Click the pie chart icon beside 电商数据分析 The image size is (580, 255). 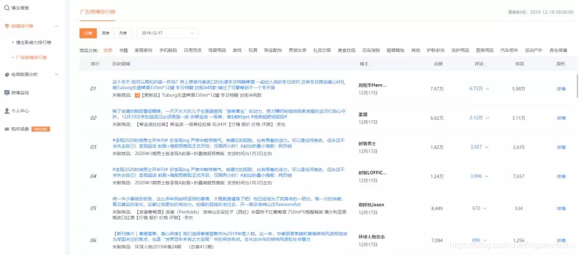point(6,75)
